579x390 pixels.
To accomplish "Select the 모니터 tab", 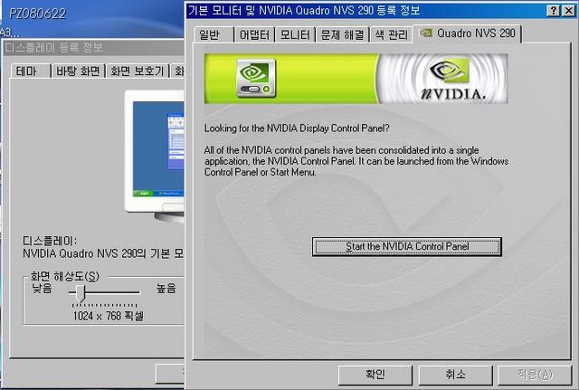I will click(x=295, y=34).
